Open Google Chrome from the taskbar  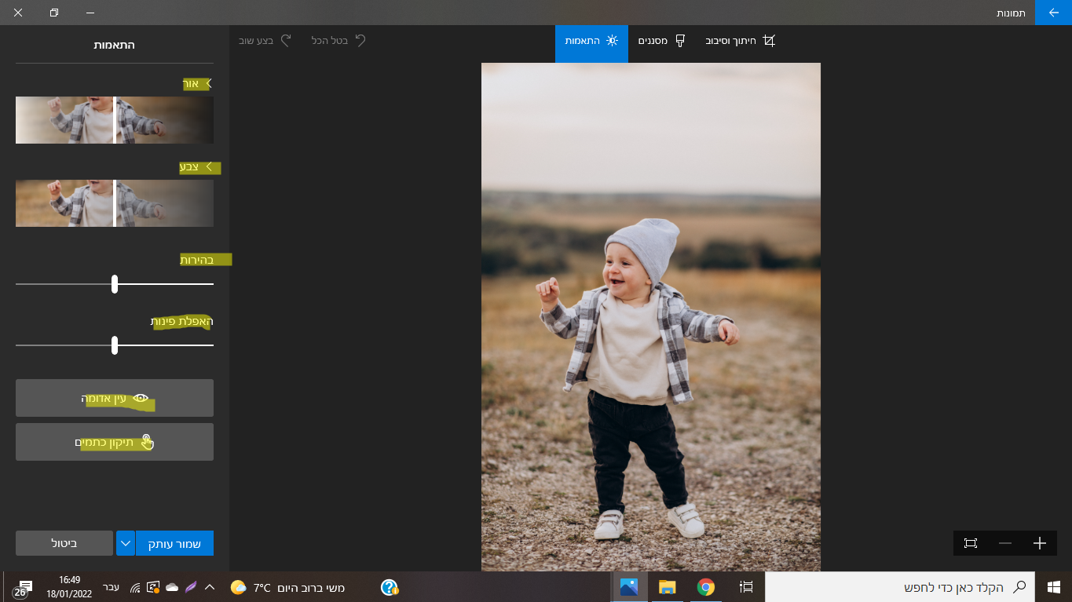(706, 587)
